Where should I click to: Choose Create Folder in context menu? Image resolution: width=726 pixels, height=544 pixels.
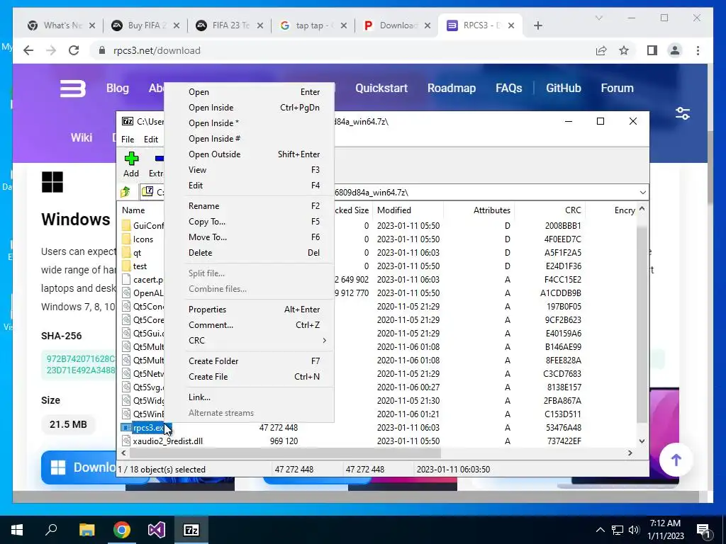pyautogui.click(x=249, y=361)
